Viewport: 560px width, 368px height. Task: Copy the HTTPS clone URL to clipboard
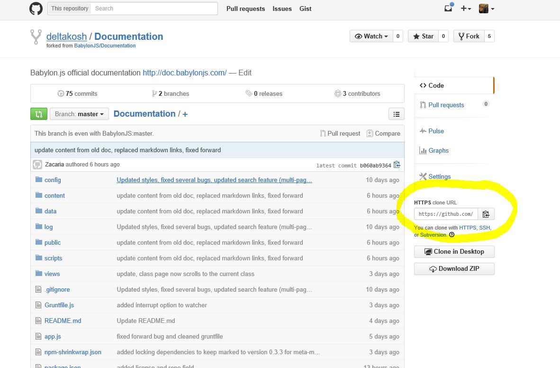(x=486, y=214)
